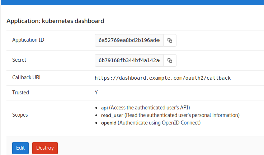The width and height of the screenshot is (264, 155).
Task: Copy the Secret to clipboard
Action: pos(170,60)
